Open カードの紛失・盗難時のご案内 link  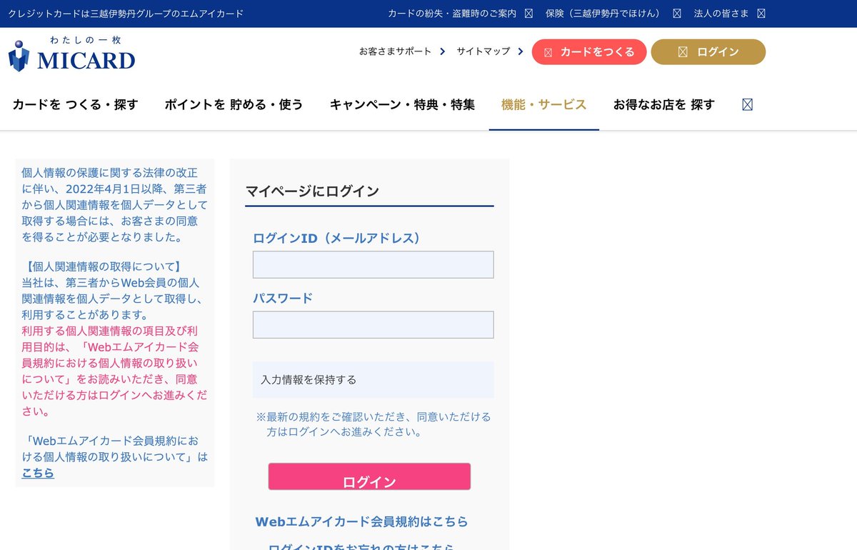click(x=452, y=13)
